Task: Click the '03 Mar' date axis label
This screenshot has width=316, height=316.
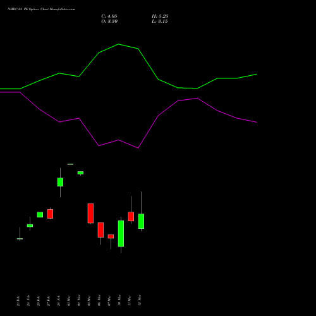Action: [69, 301]
